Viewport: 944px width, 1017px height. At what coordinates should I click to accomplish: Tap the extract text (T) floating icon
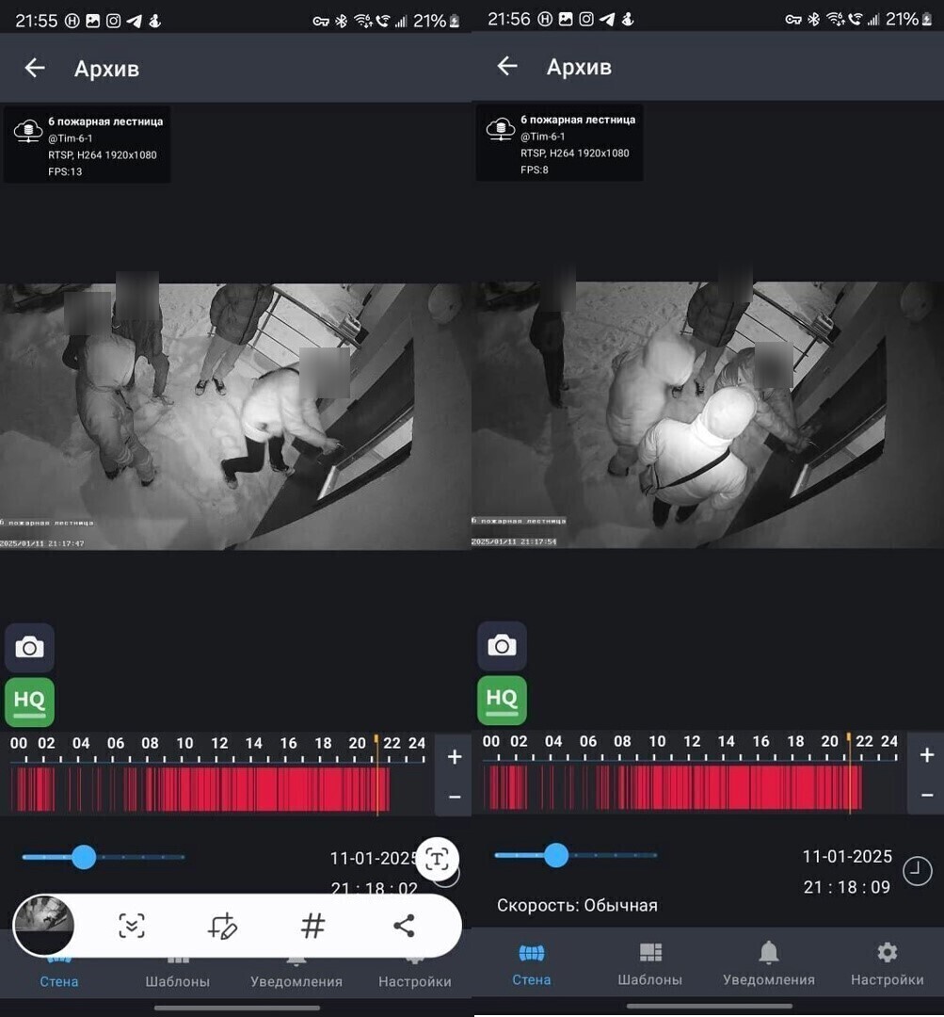tap(437, 858)
